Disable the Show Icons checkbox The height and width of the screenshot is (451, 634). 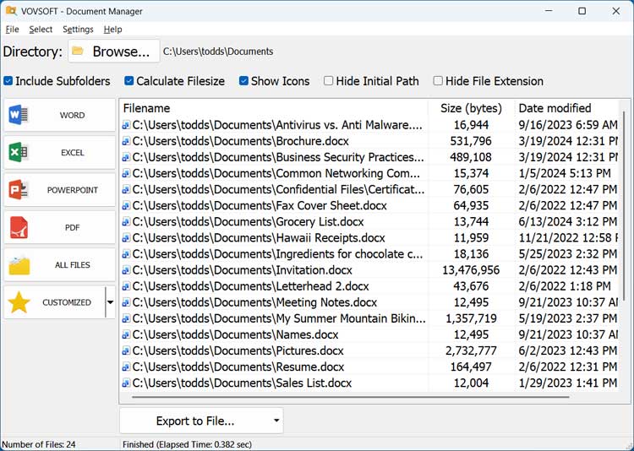click(243, 81)
